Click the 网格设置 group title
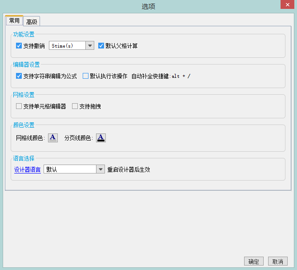 pos(24,95)
